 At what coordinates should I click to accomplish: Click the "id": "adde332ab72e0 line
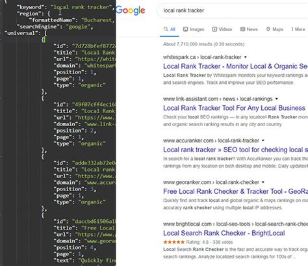pos(84,163)
